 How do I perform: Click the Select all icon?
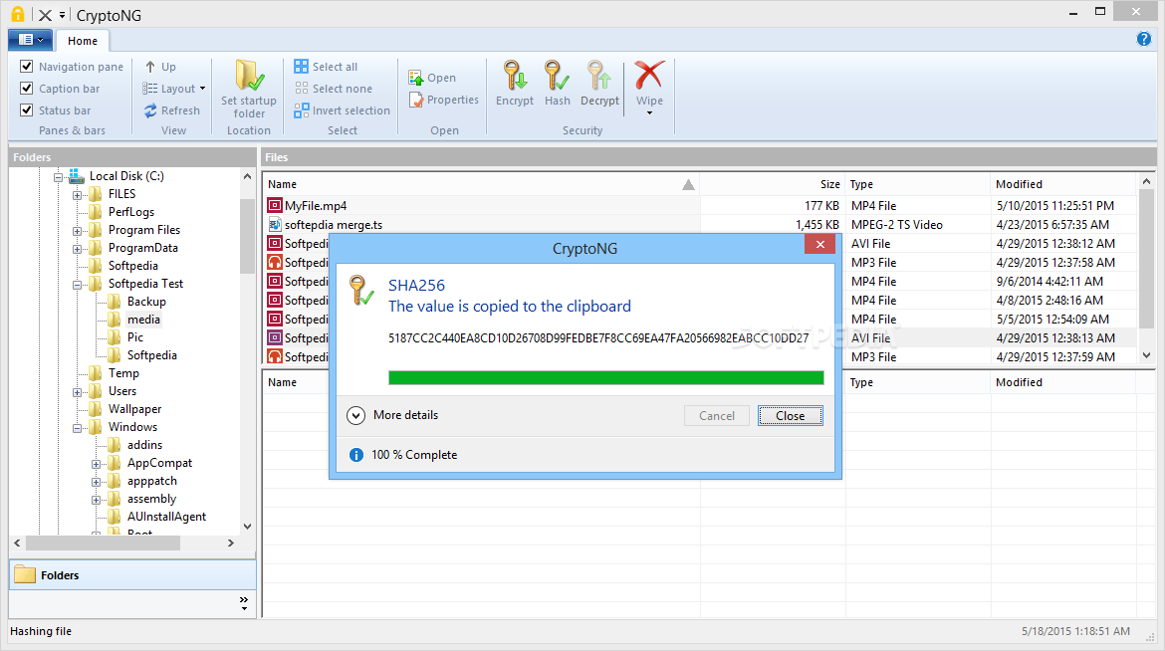[301, 67]
